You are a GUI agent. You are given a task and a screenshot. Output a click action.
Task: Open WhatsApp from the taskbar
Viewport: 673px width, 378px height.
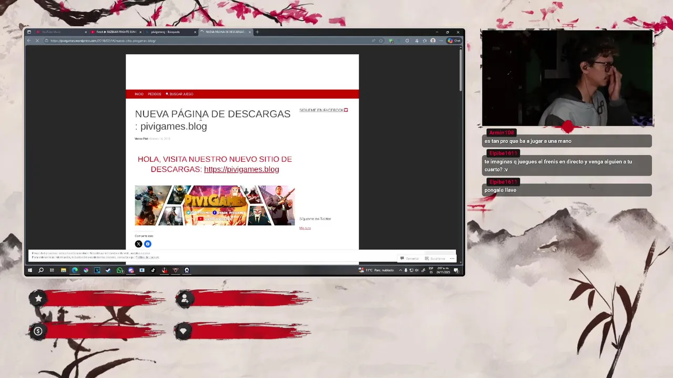[x=120, y=270]
